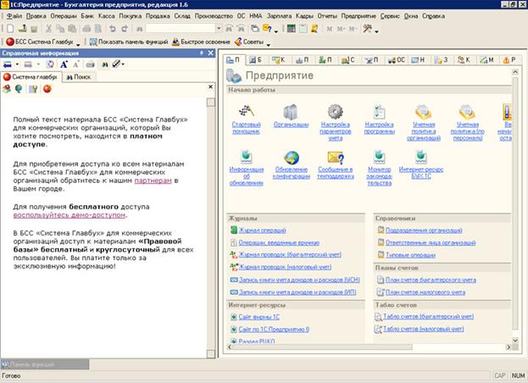The image size is (528, 383).
Task: Collapse the Предприятие panel with chevron
Action: point(515,72)
